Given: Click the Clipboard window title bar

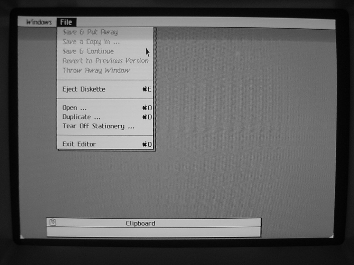Looking at the screenshot, I should [173, 223].
